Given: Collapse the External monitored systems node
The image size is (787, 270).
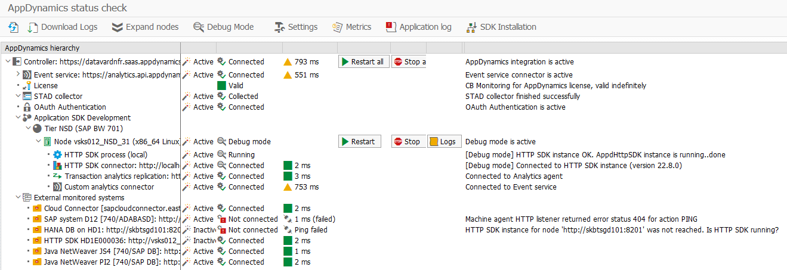Looking at the screenshot, I should click(x=17, y=197).
